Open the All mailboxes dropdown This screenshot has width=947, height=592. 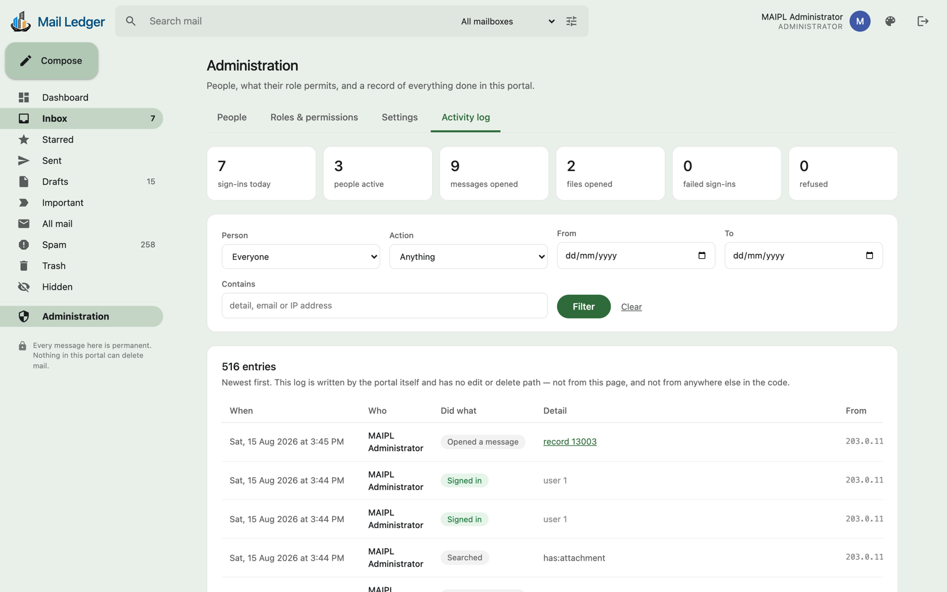pyautogui.click(x=508, y=21)
